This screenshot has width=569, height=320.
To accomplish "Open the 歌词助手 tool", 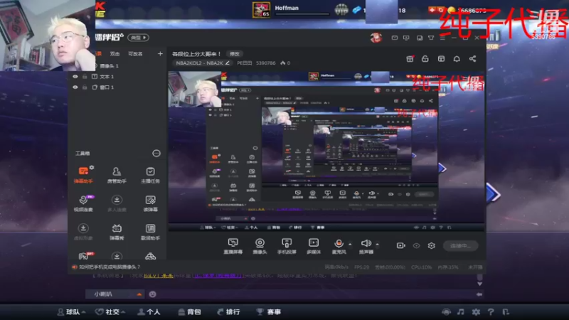I will coord(150,232).
